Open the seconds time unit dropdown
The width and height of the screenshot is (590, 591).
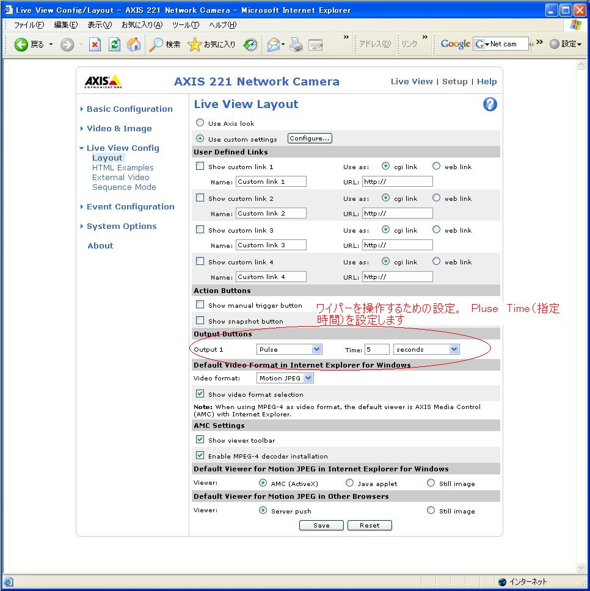426,349
